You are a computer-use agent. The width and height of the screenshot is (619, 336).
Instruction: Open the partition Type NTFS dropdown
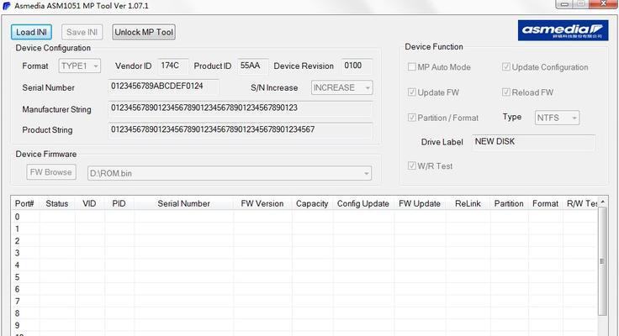point(557,118)
